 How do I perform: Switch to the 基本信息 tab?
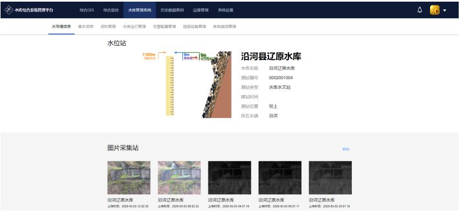tap(86, 26)
